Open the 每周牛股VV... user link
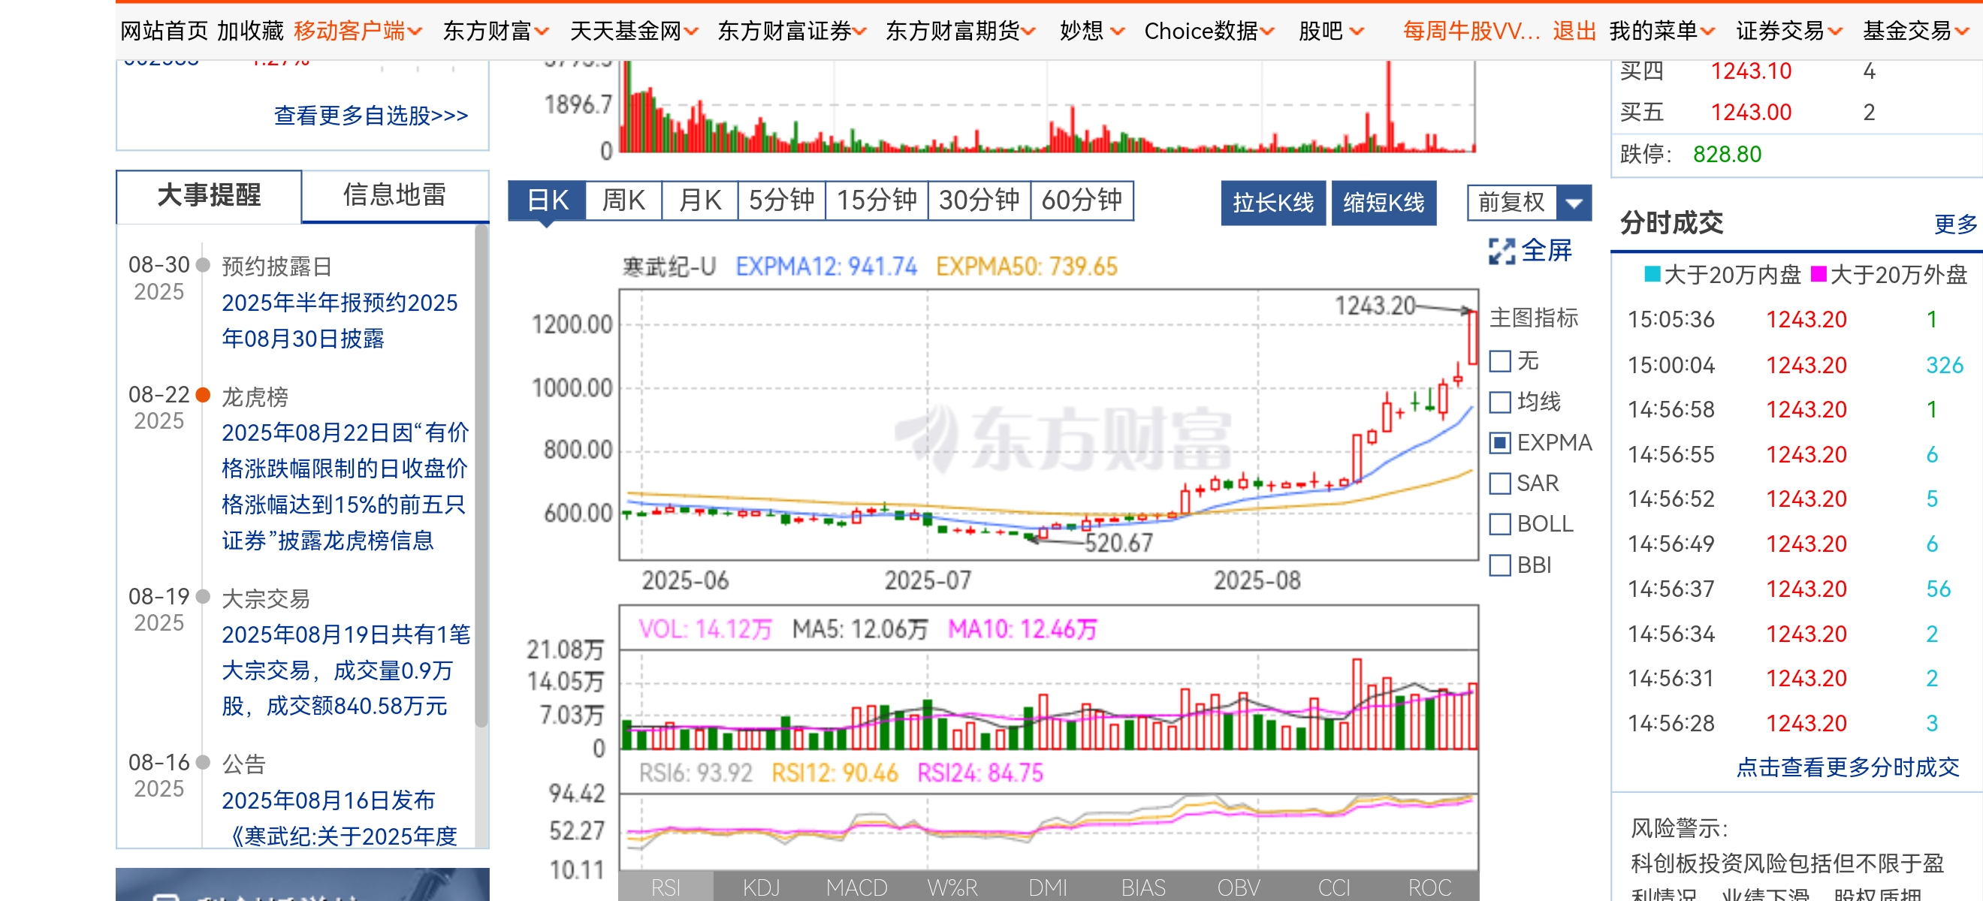This screenshot has width=1983, height=901. point(1471,32)
